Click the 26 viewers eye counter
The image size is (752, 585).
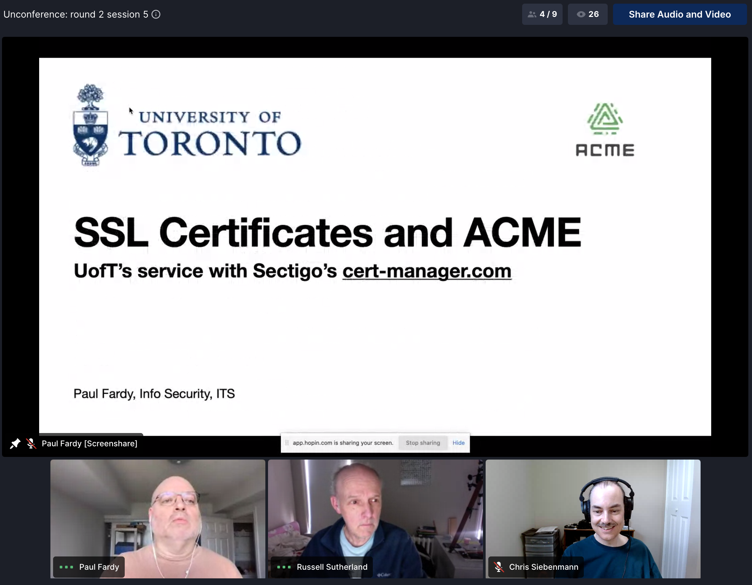pyautogui.click(x=587, y=14)
